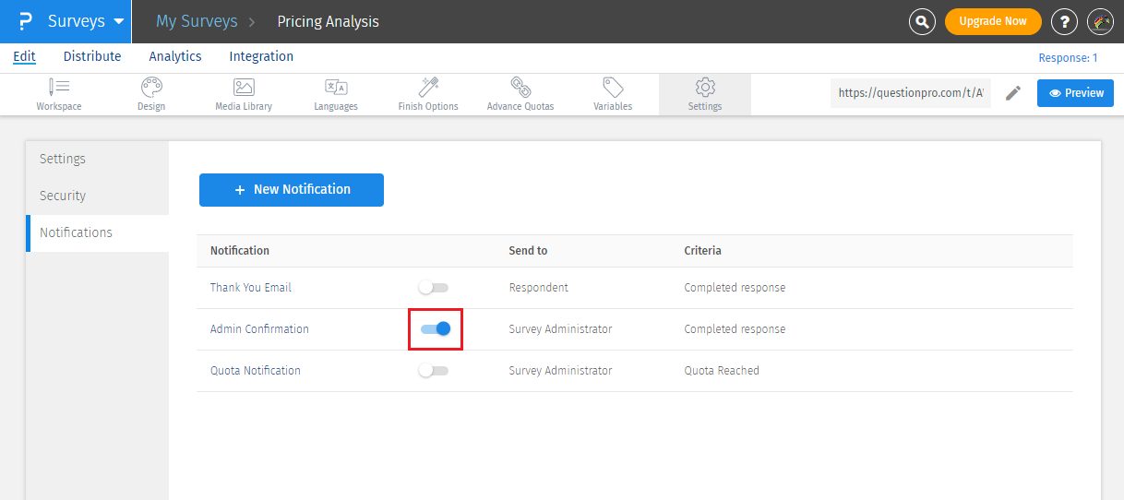Open the Finish Options wand icon
1124x500 pixels.
(428, 88)
